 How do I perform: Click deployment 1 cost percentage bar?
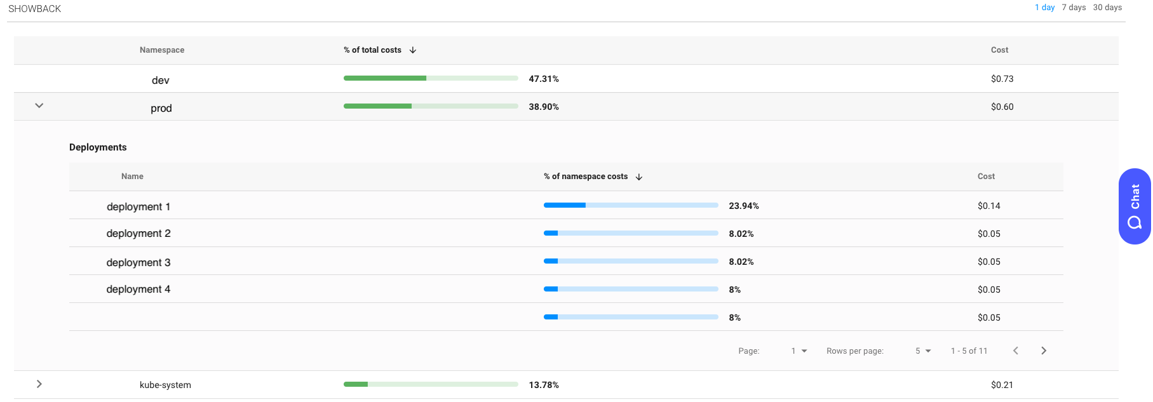pos(631,205)
